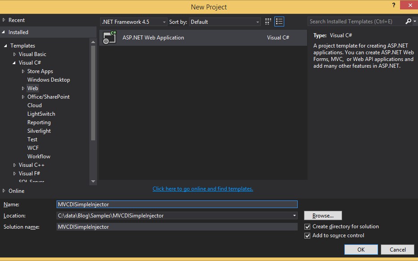Cancel the New Project dialog
The height and width of the screenshot is (261, 418).
(397, 250)
